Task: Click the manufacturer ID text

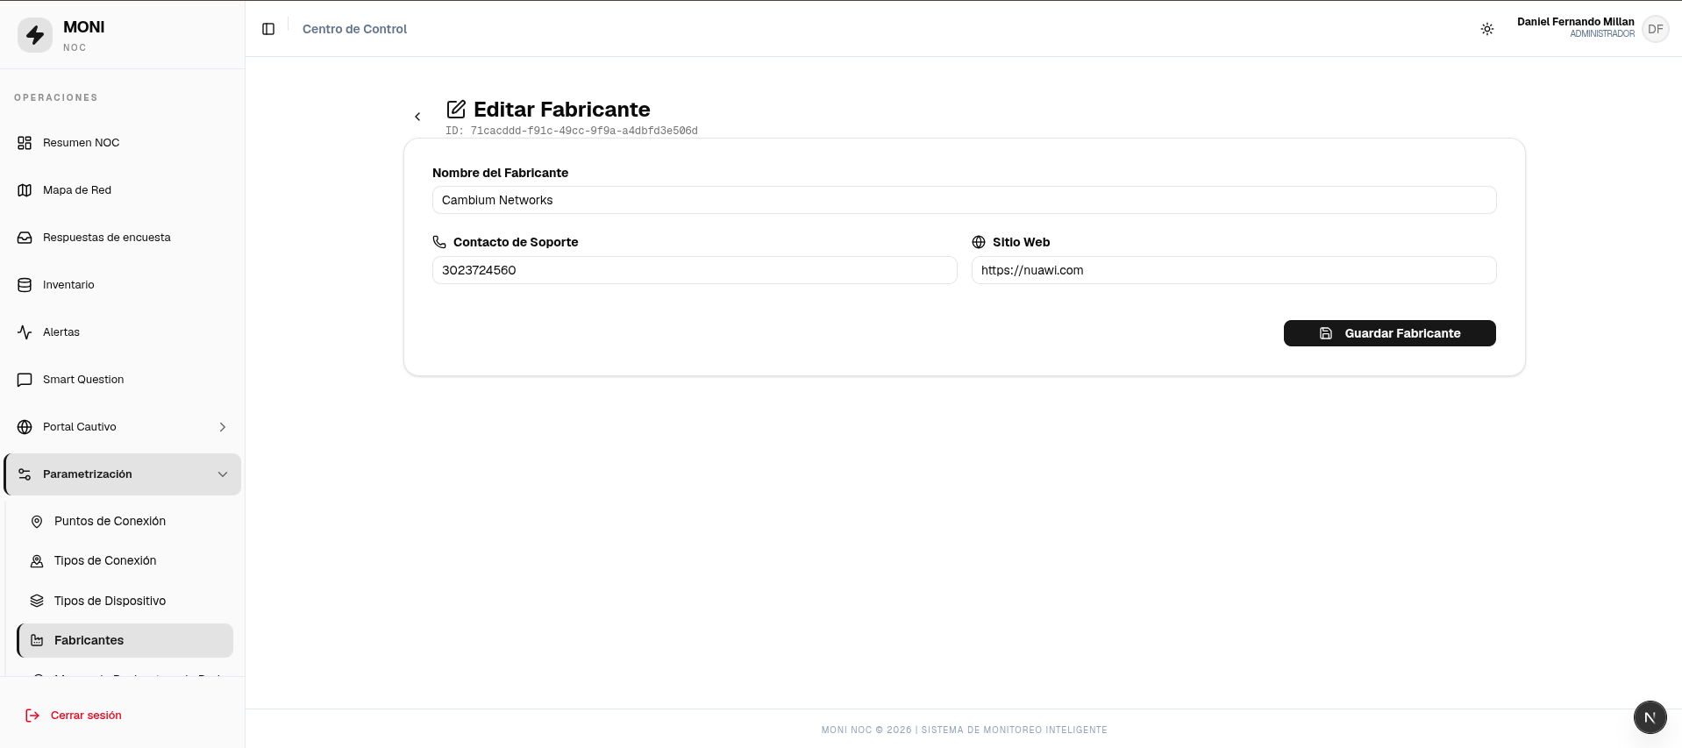Action: coord(572,131)
